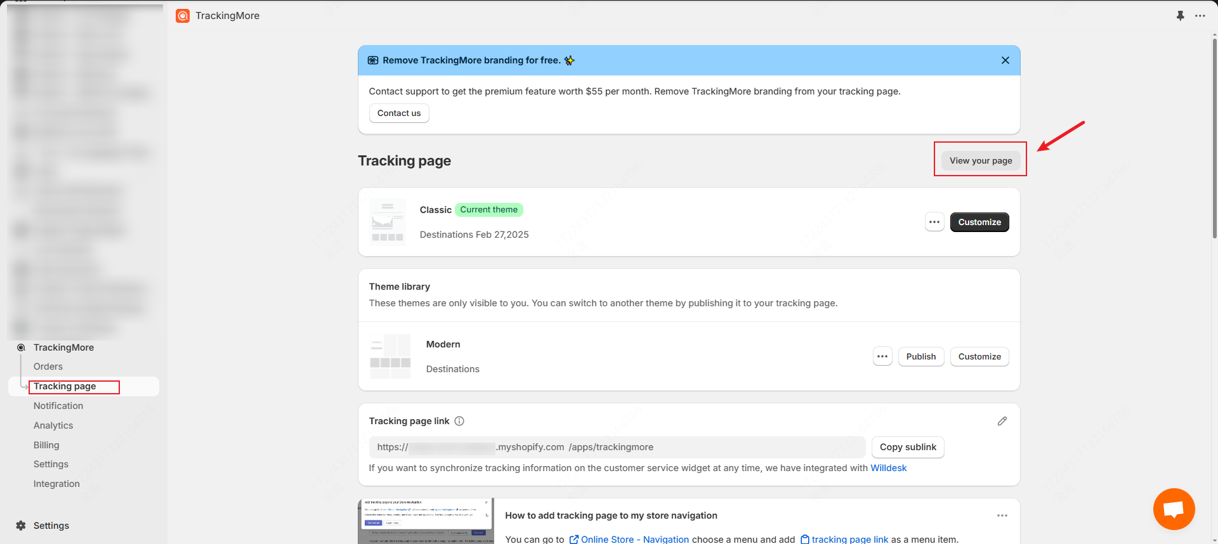This screenshot has height=544, width=1218.
Task: Click the Contact us button
Action: coord(399,113)
